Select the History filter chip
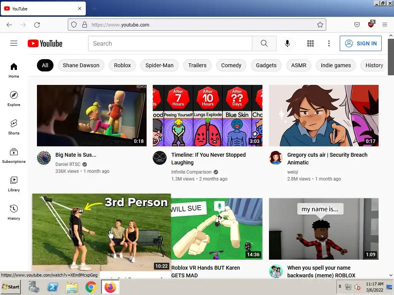The height and width of the screenshot is (295, 394). click(x=374, y=65)
